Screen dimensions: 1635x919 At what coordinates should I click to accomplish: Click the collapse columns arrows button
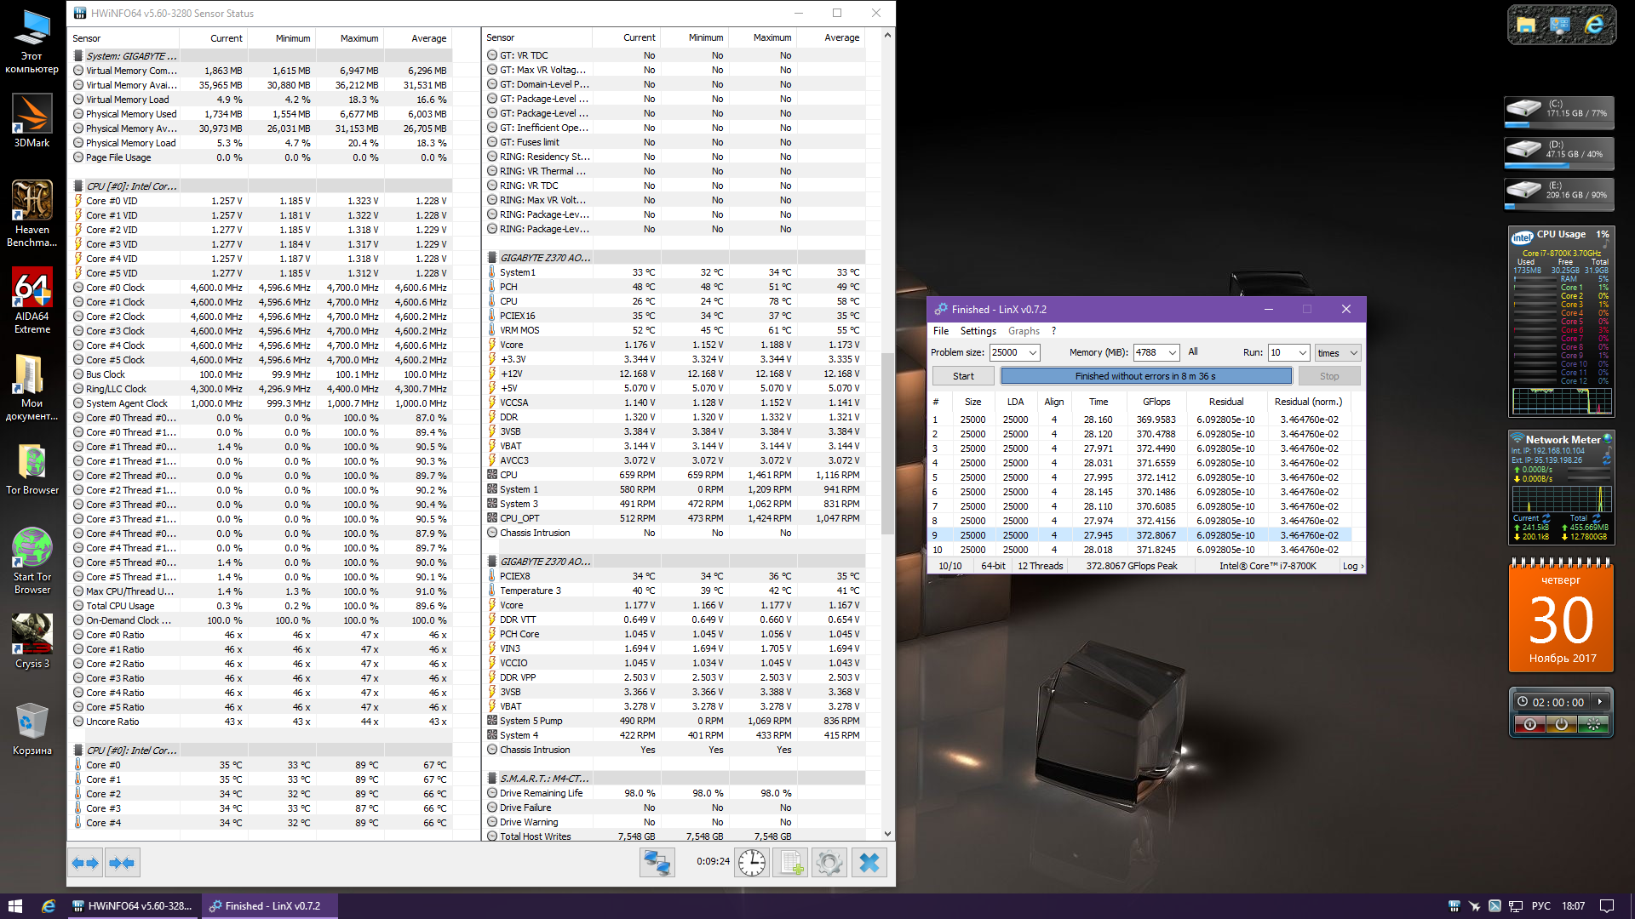(x=122, y=863)
